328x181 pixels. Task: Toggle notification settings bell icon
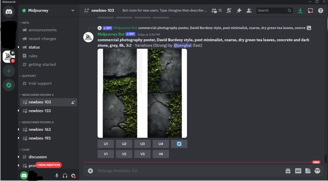point(229,11)
